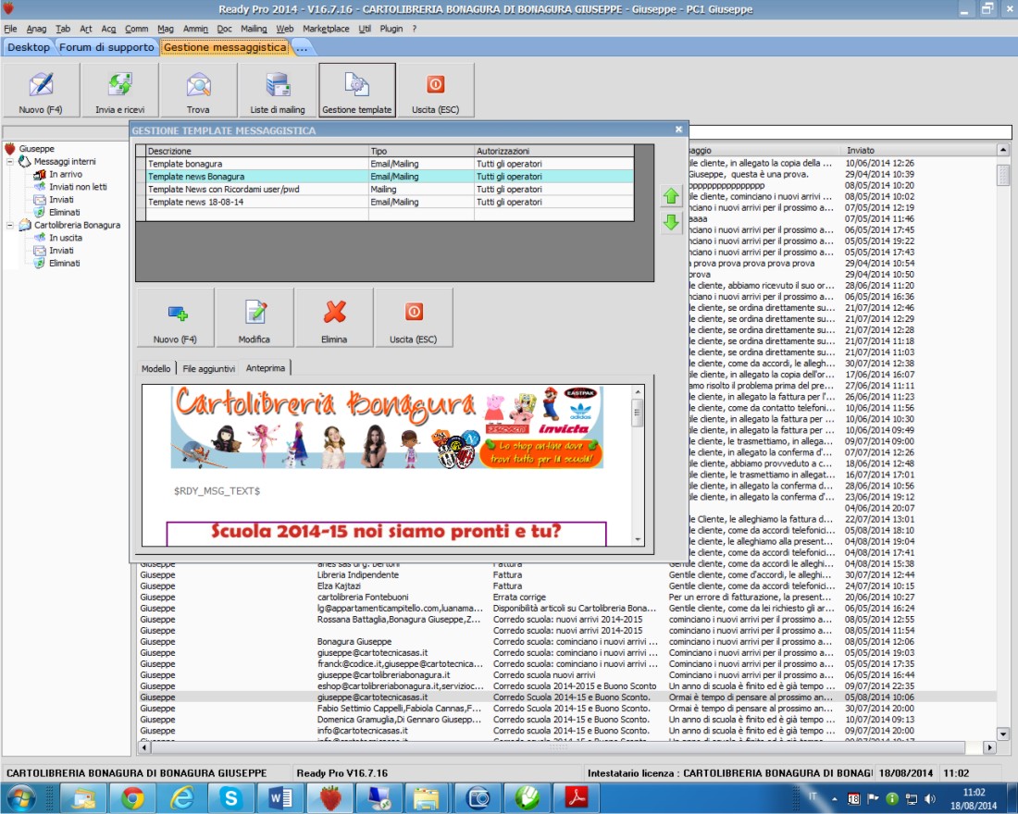Create new template with Nuovo (F4) in dialog
The height and width of the screenshot is (814, 1018).
[175, 318]
